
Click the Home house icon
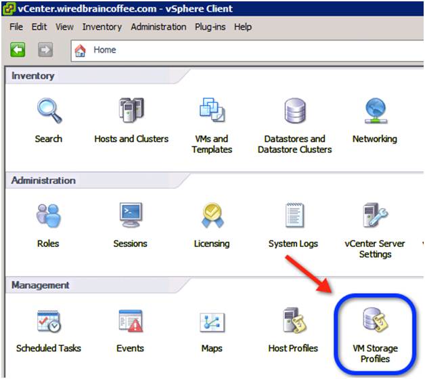(80, 51)
